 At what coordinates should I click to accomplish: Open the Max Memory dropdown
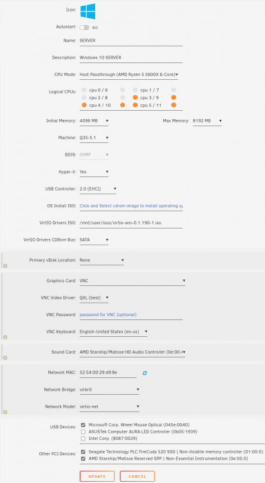click(x=207, y=121)
